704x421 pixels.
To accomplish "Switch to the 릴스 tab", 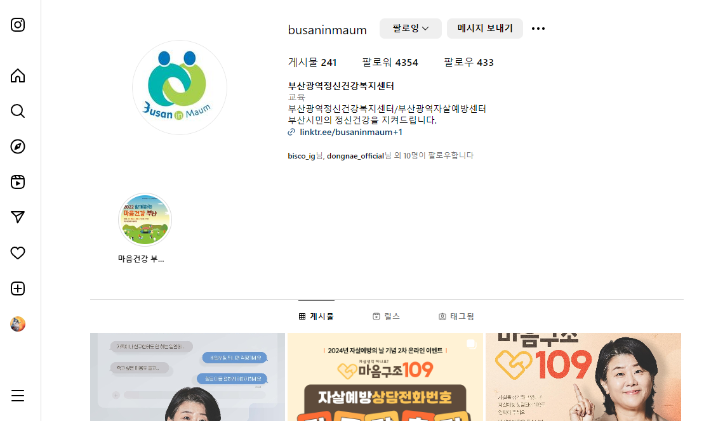I will click(x=386, y=316).
